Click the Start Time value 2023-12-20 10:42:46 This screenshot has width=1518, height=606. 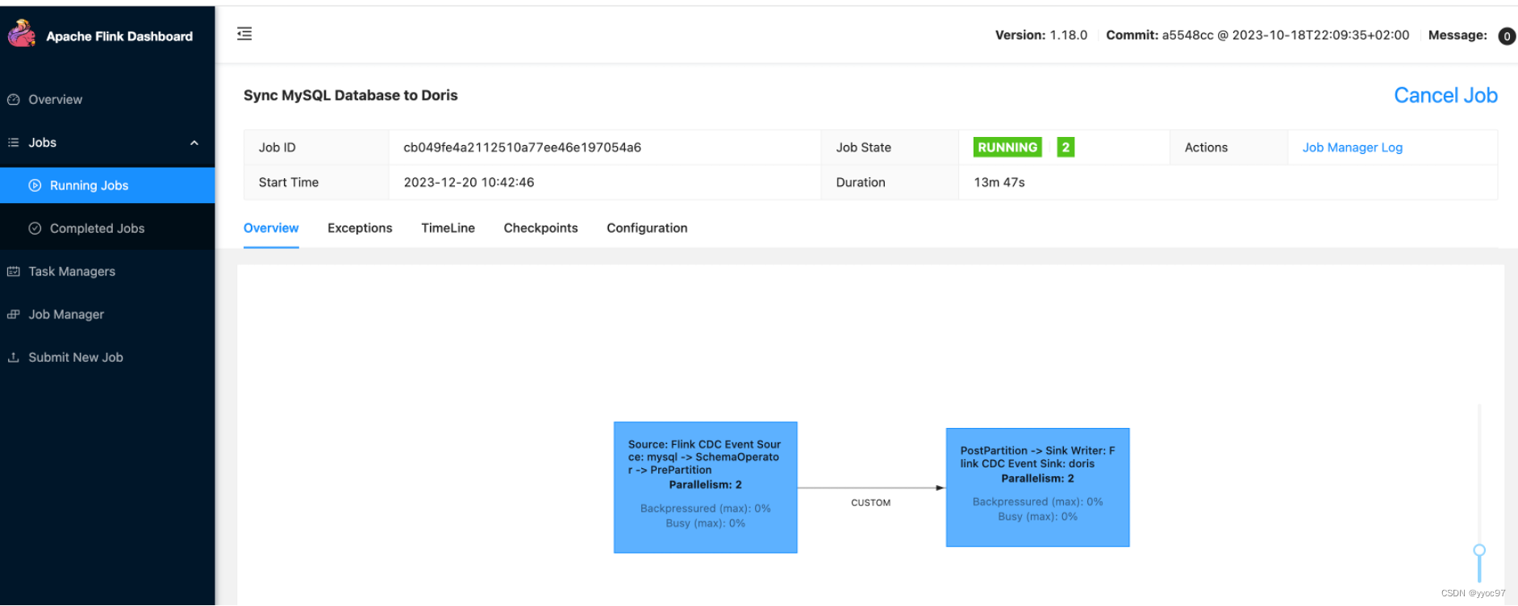point(469,182)
